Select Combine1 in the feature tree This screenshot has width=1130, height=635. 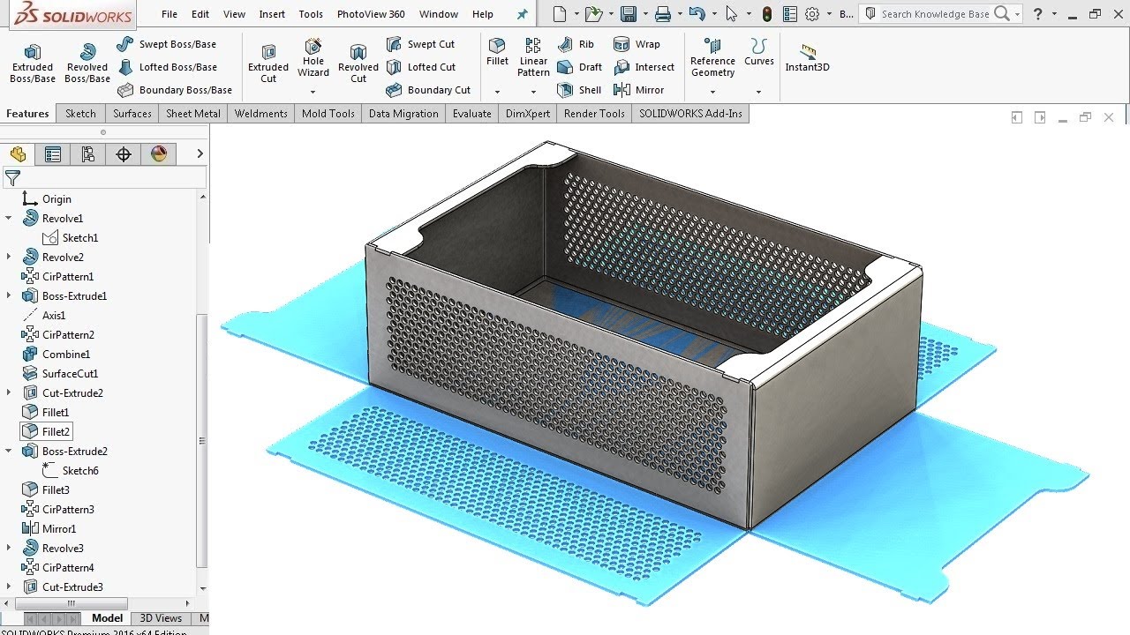pos(57,354)
